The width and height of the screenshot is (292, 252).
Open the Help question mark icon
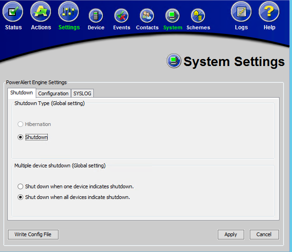pos(269,12)
